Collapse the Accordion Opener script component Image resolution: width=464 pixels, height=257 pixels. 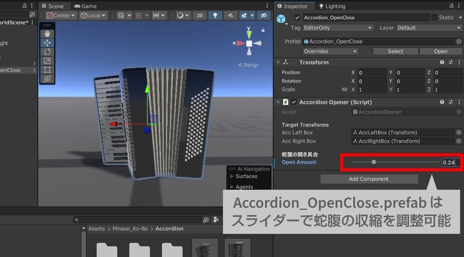point(278,102)
